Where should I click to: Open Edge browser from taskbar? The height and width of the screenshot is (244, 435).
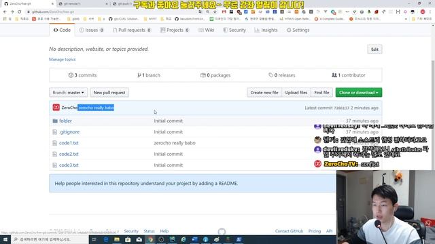(106, 239)
